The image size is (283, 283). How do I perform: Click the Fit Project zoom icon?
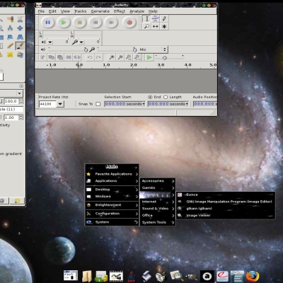[137, 57]
